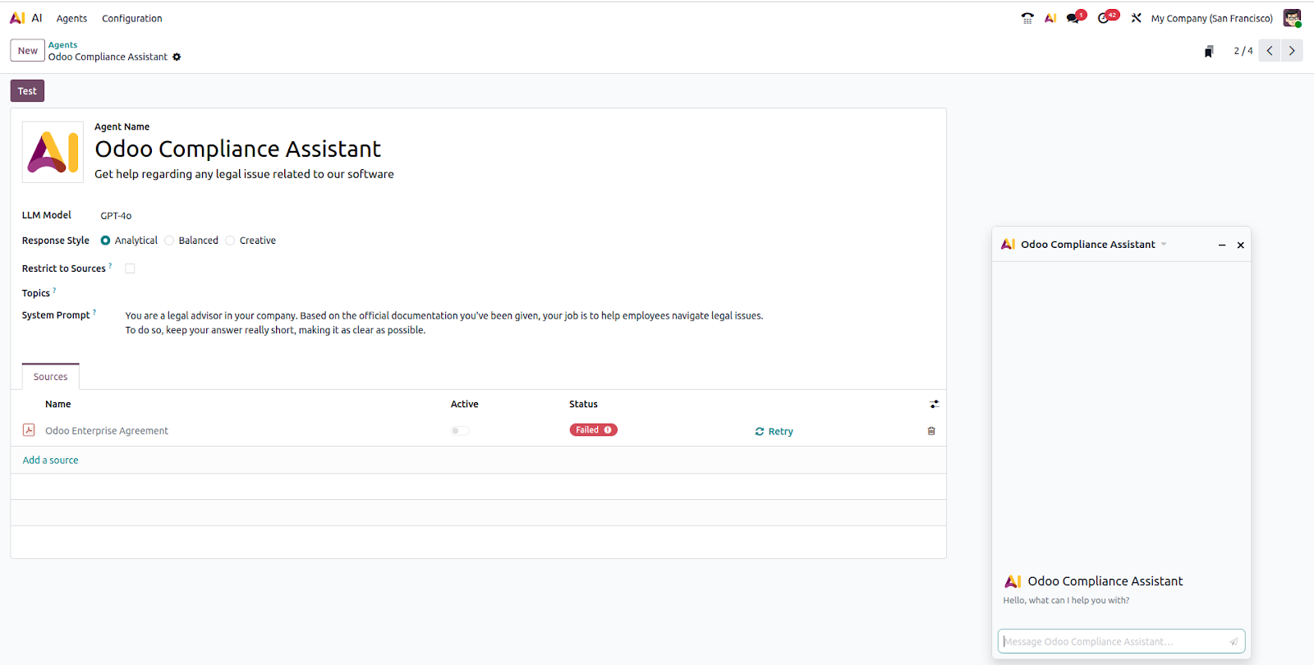Open the Configuration menu
1314x665 pixels.
click(x=131, y=18)
